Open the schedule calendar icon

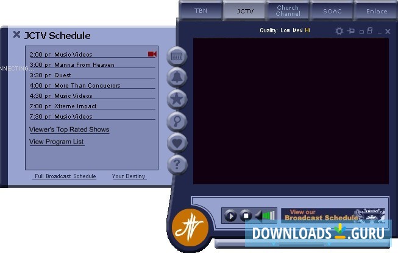pos(177,56)
